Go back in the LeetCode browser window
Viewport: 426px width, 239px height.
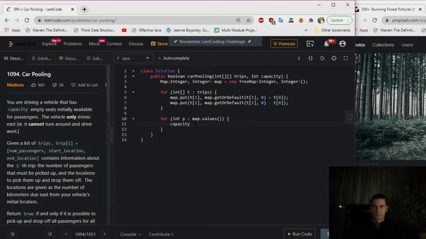tap(7, 21)
